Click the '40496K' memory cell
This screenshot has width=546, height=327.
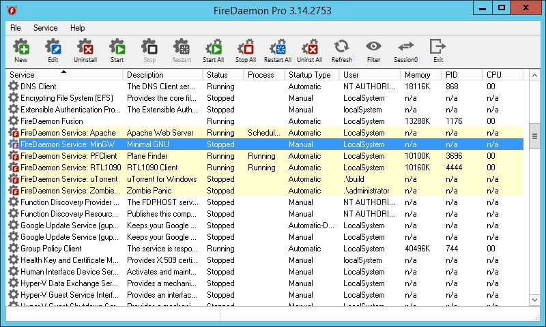pos(417,249)
